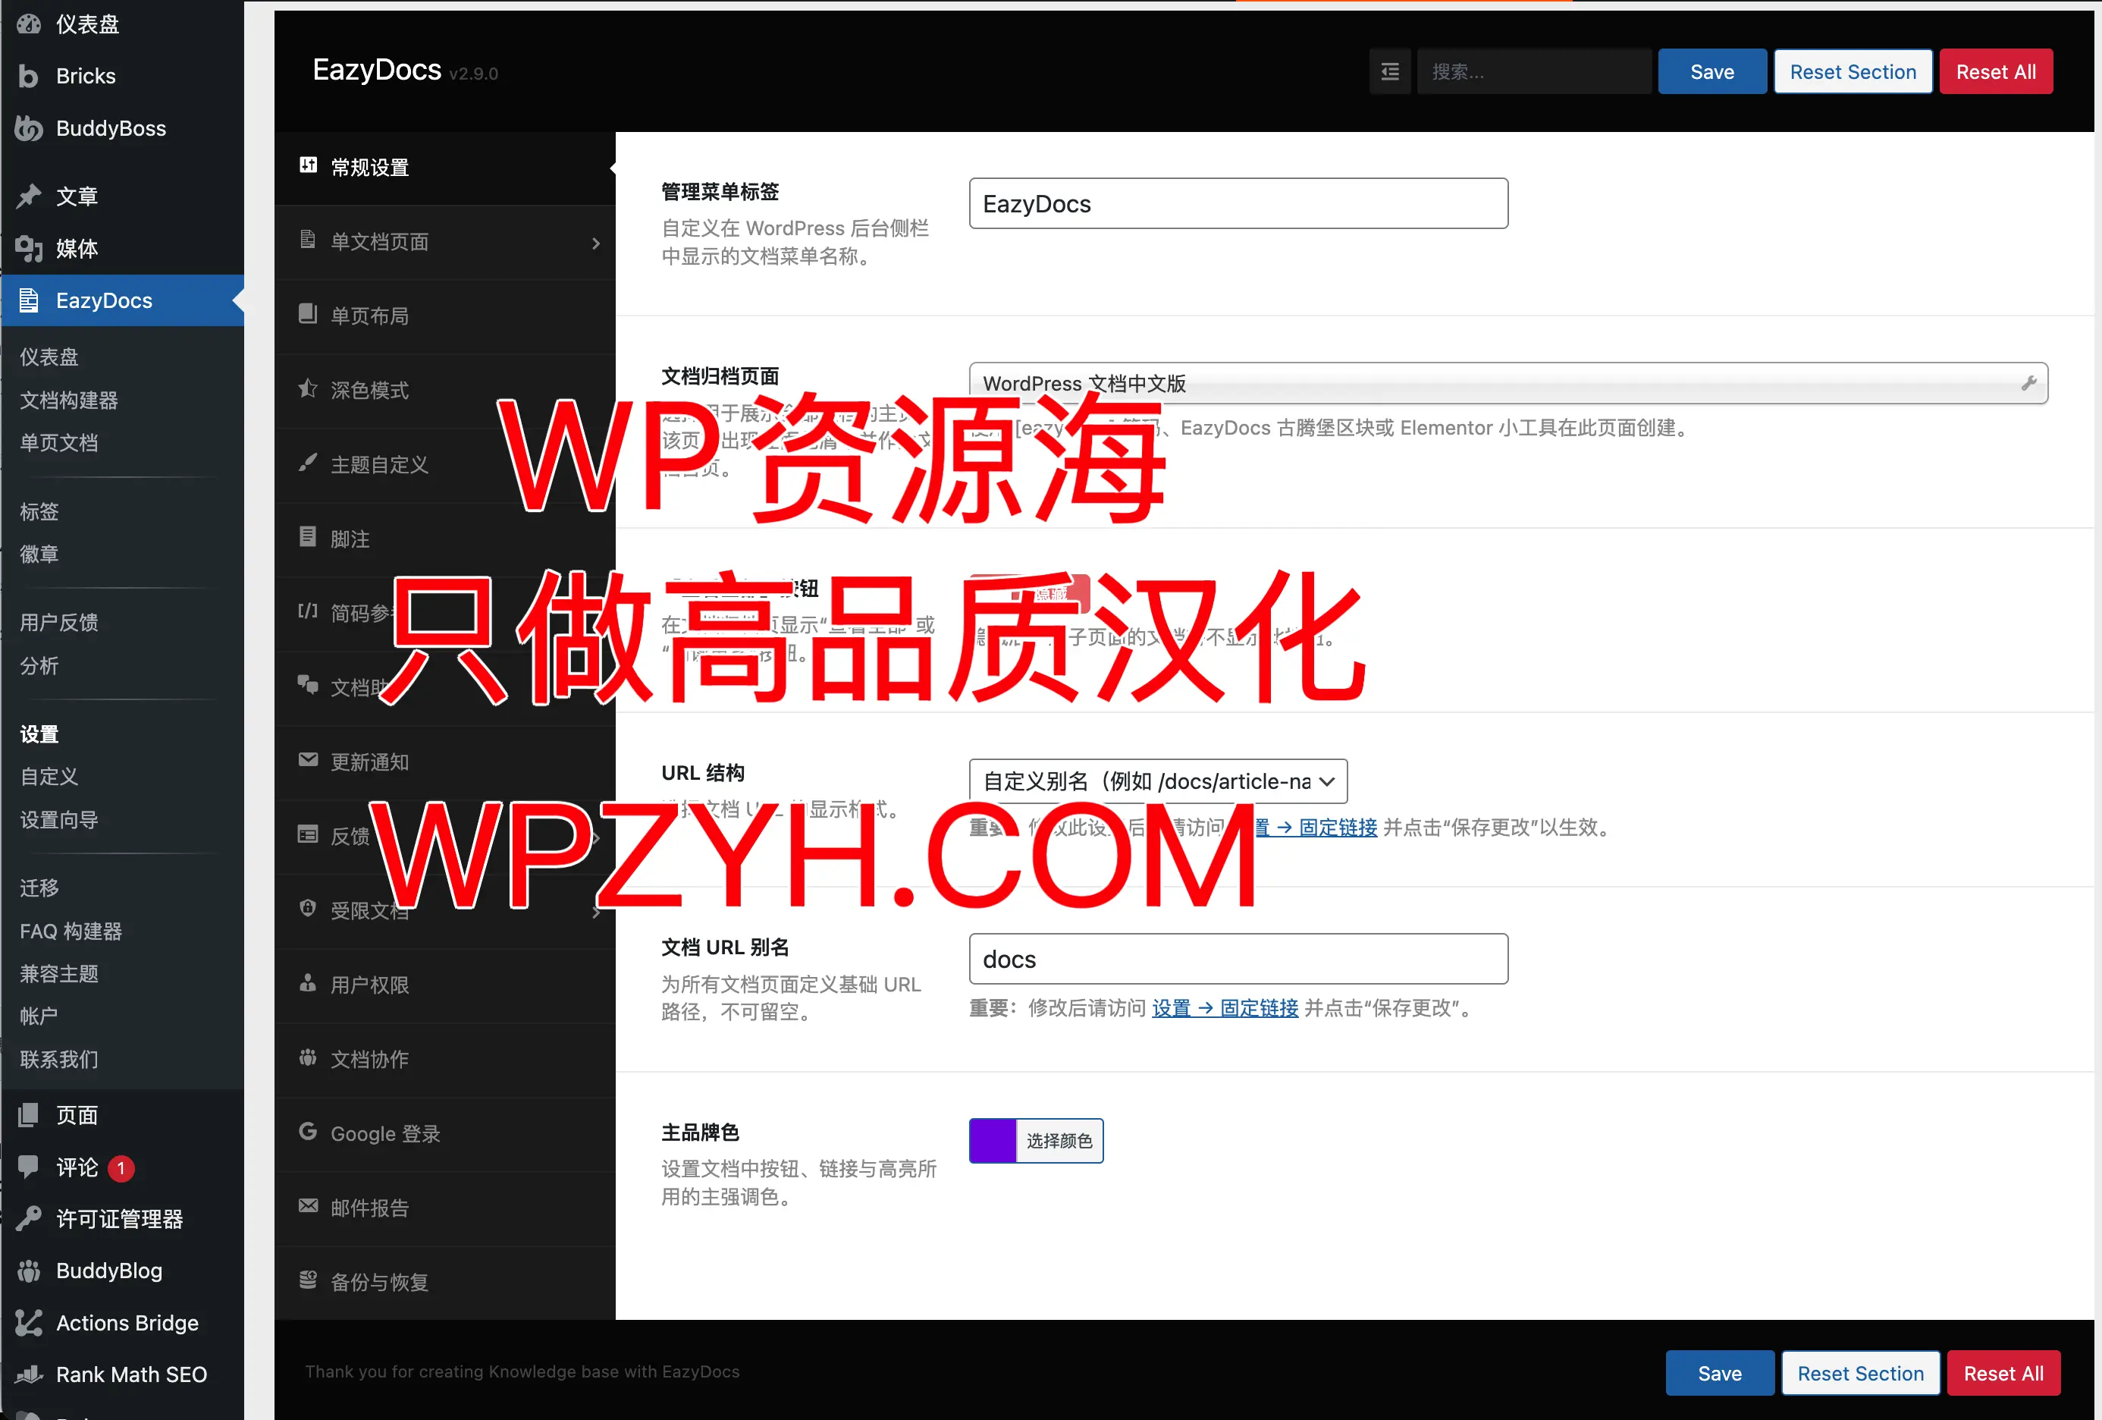The image size is (2102, 1420).
Task: Click the 用户权限 person icon
Action: tap(308, 982)
